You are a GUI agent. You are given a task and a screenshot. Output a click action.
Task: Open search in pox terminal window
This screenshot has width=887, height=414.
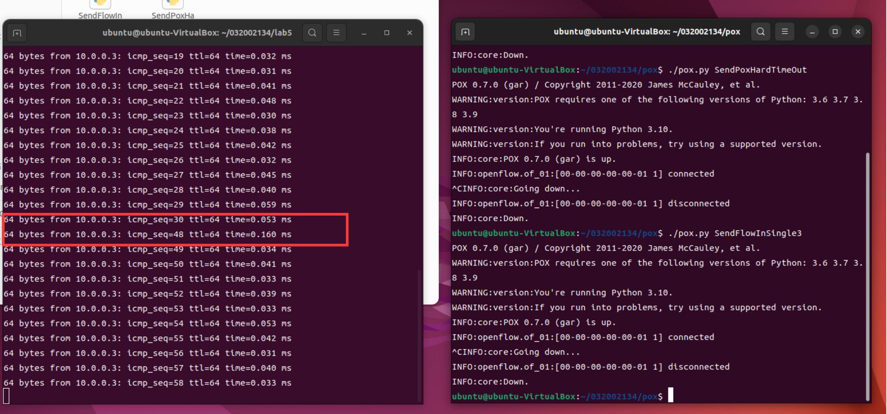[761, 32]
